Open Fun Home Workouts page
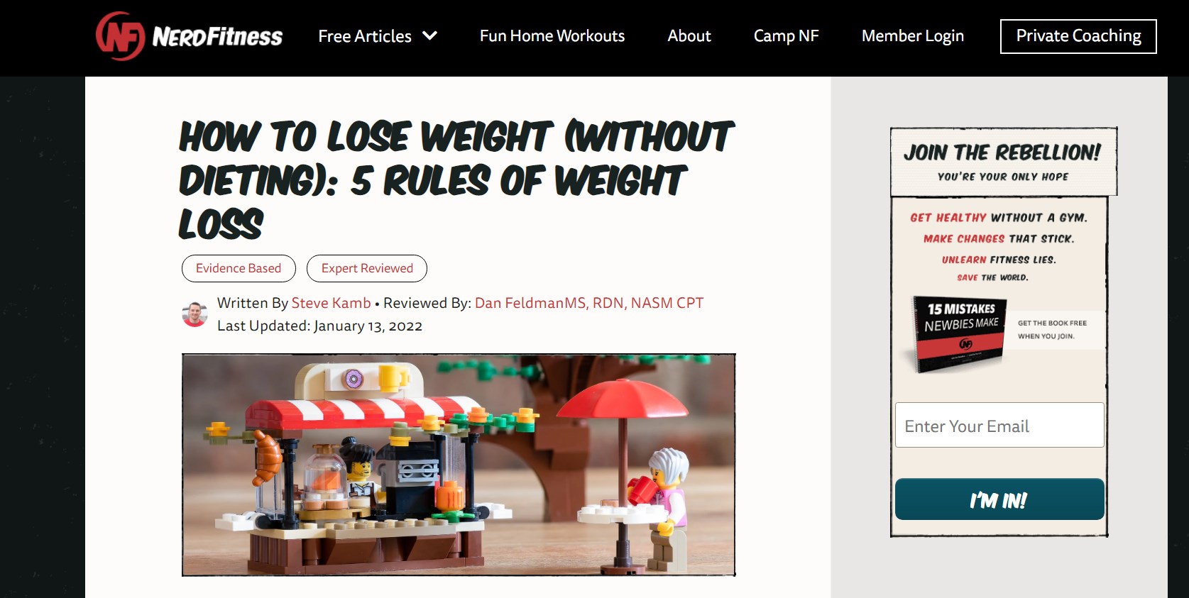This screenshot has width=1189, height=598. pyautogui.click(x=552, y=35)
